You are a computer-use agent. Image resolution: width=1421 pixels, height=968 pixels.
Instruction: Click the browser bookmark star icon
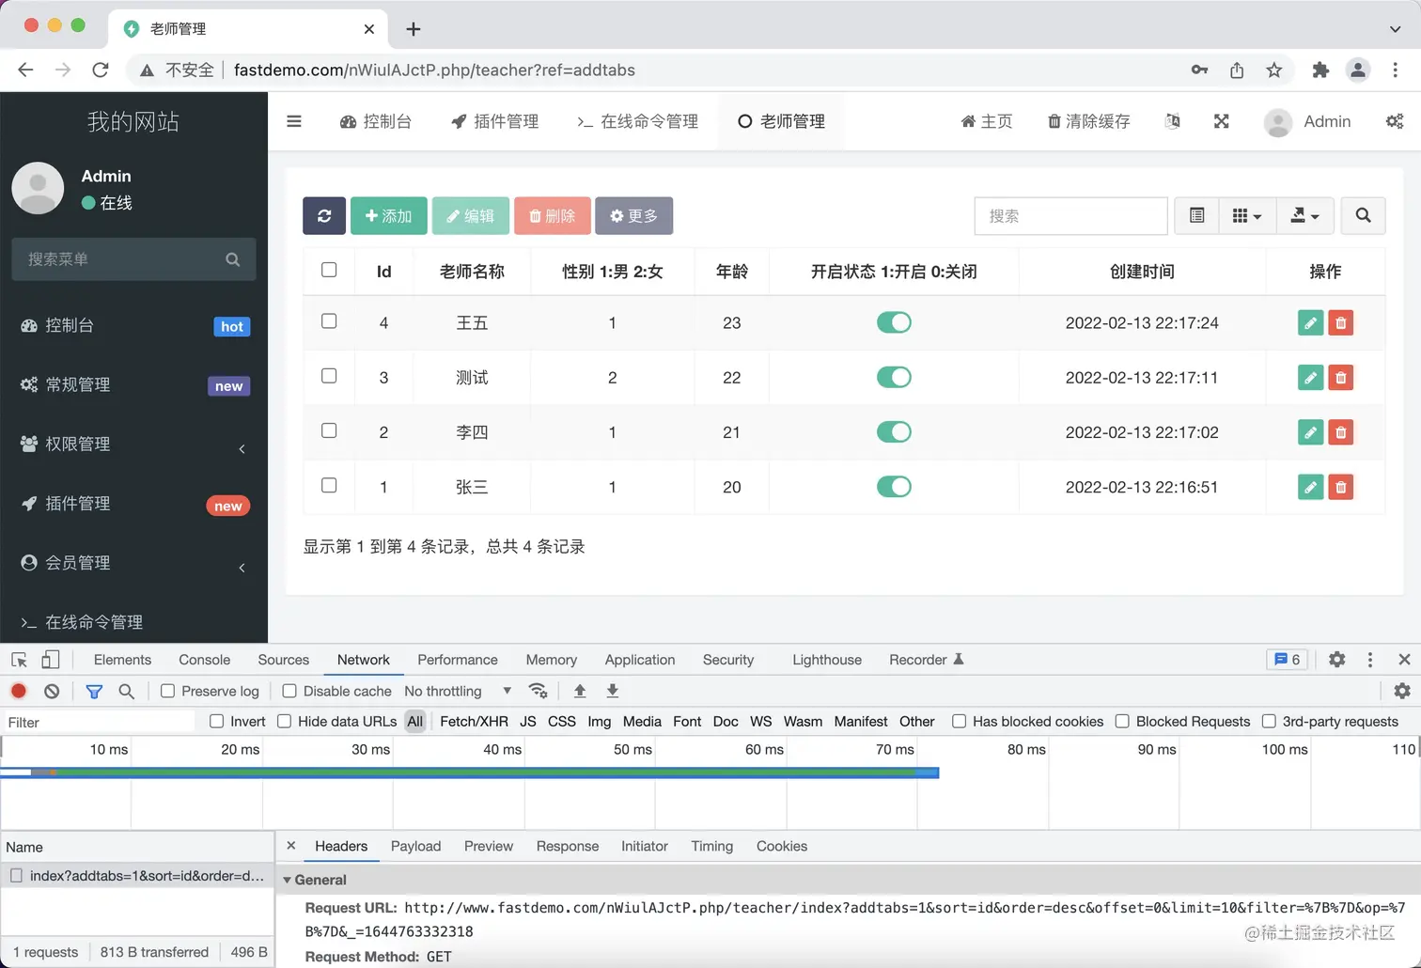click(x=1274, y=70)
